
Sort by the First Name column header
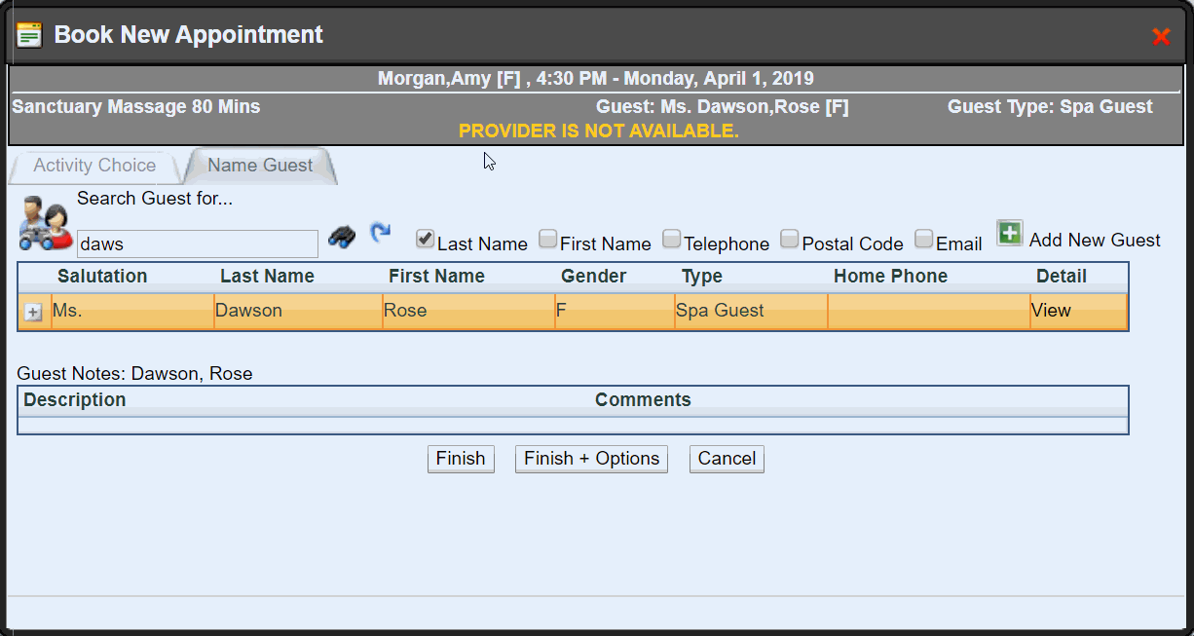[436, 277]
